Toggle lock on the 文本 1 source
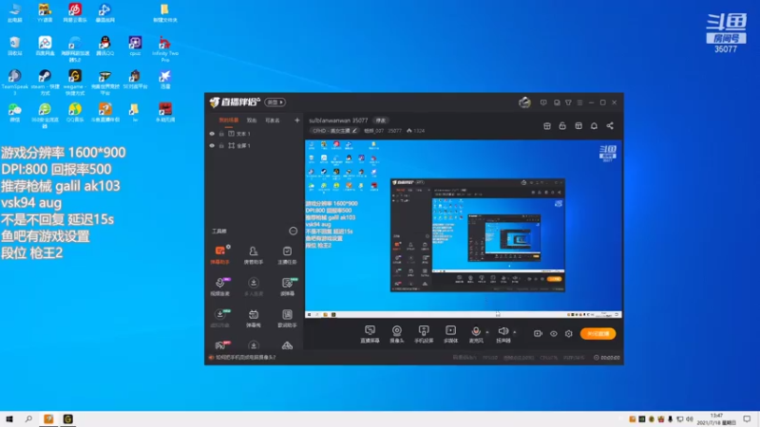The width and height of the screenshot is (760, 427). (221, 134)
